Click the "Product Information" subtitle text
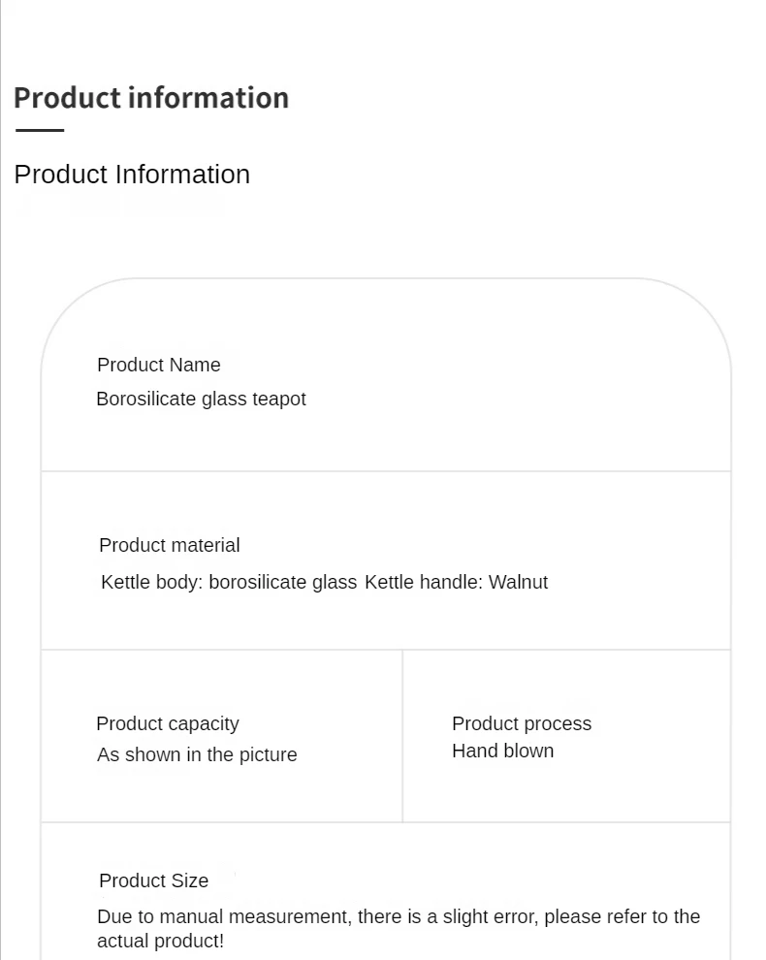 pyautogui.click(x=132, y=175)
